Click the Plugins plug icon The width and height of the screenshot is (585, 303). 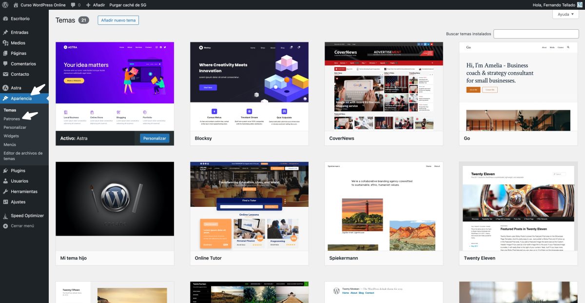5,171
